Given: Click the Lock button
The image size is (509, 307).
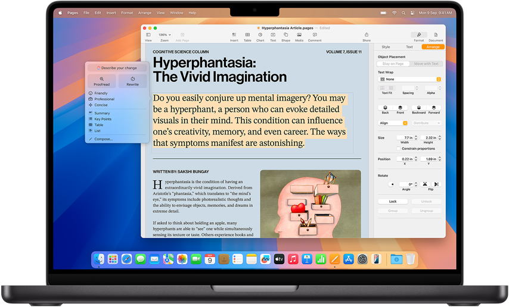Looking at the screenshot, I should (393, 202).
